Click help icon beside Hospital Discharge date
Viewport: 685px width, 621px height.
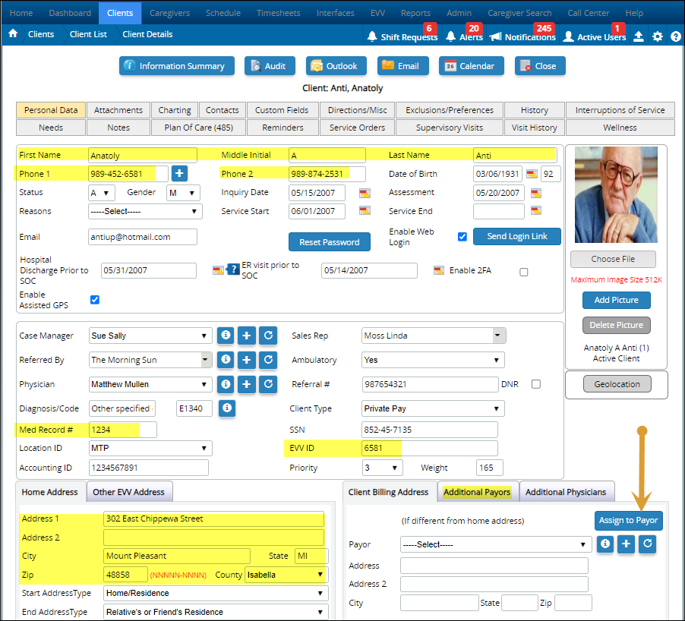[234, 269]
